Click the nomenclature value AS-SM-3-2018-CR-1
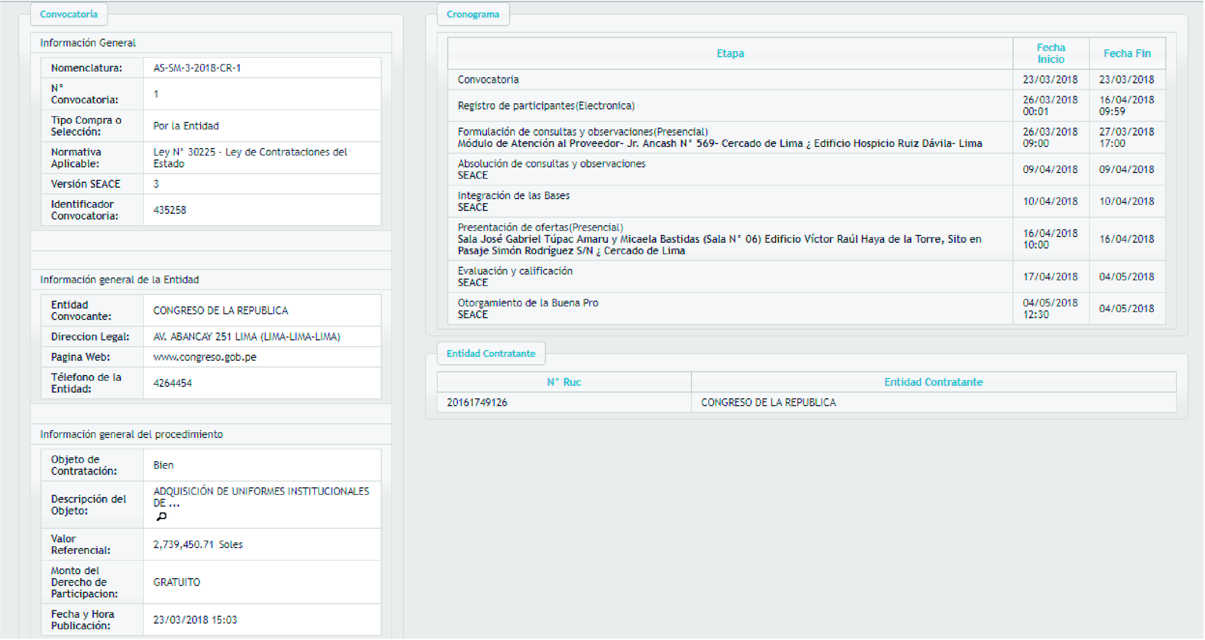Screen dimensions: 1205x640 tap(197, 68)
